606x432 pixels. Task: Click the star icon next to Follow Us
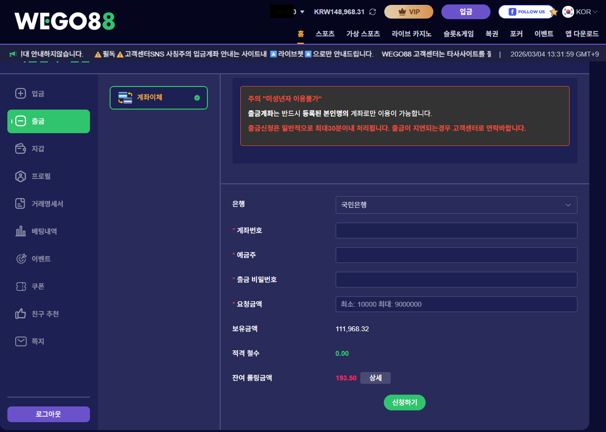pos(554,12)
